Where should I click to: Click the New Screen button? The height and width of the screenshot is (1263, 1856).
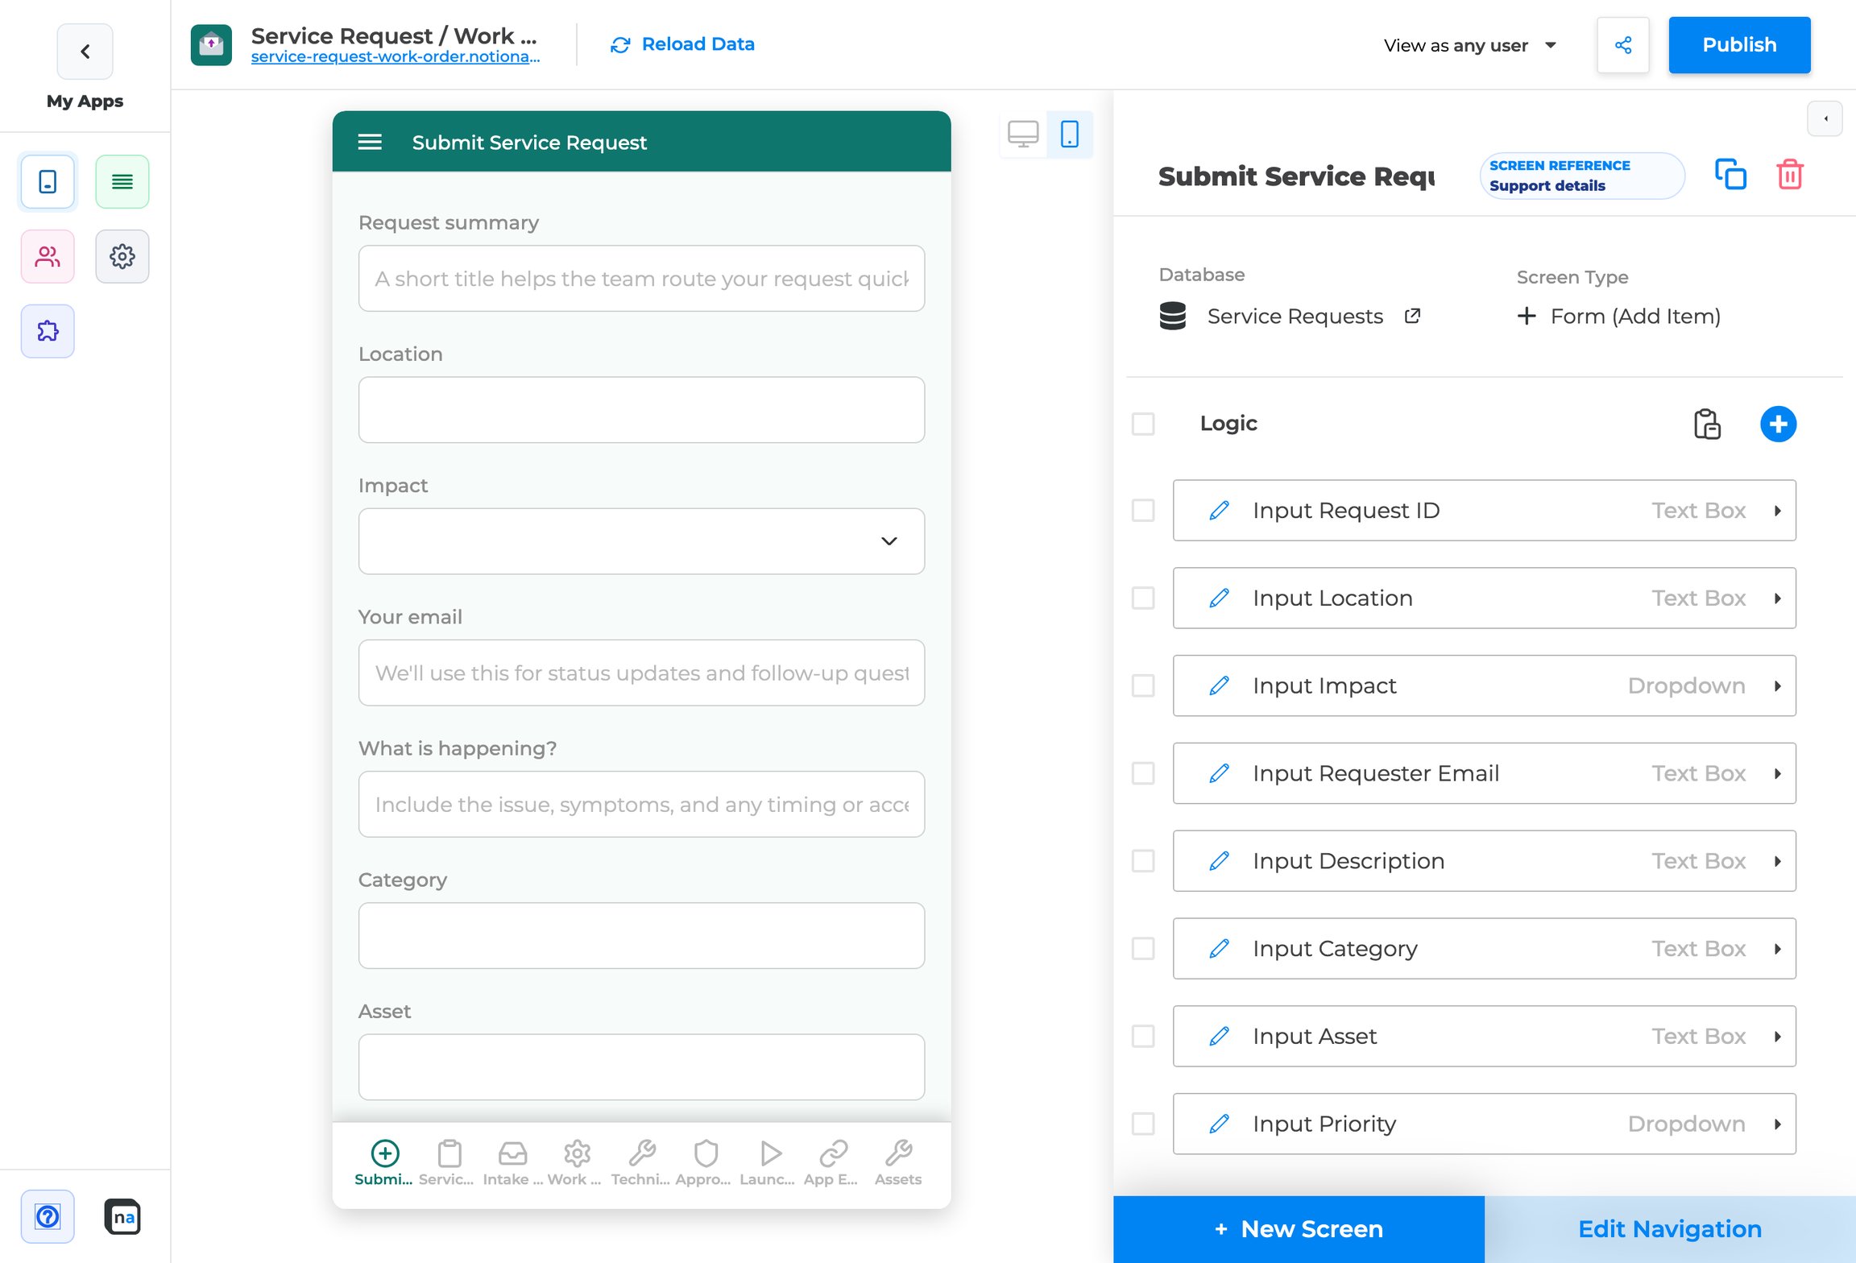(1299, 1229)
